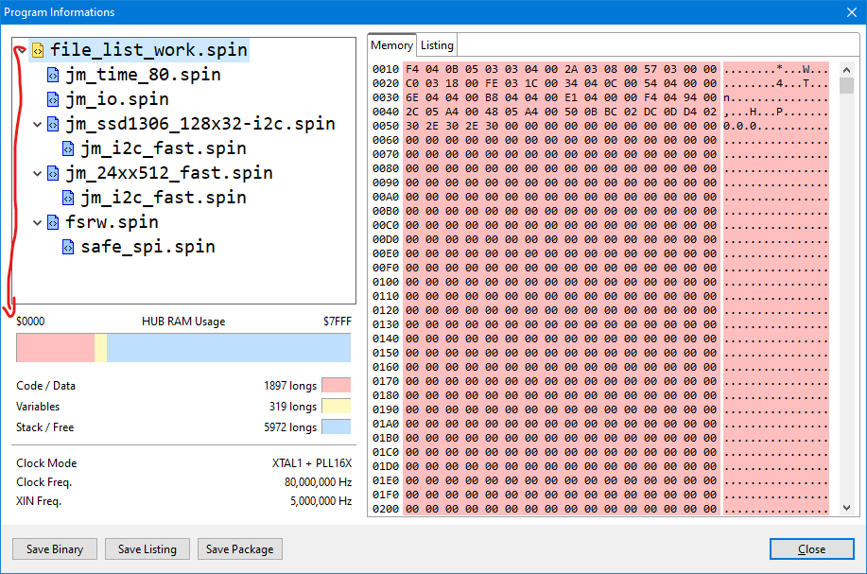Collapse the jm_24xx512_fast.spin tree node
Image resolution: width=867 pixels, height=574 pixels.
[x=37, y=173]
